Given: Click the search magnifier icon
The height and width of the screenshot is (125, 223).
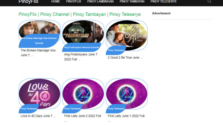Looking at the screenshot, I should pos(210,2).
